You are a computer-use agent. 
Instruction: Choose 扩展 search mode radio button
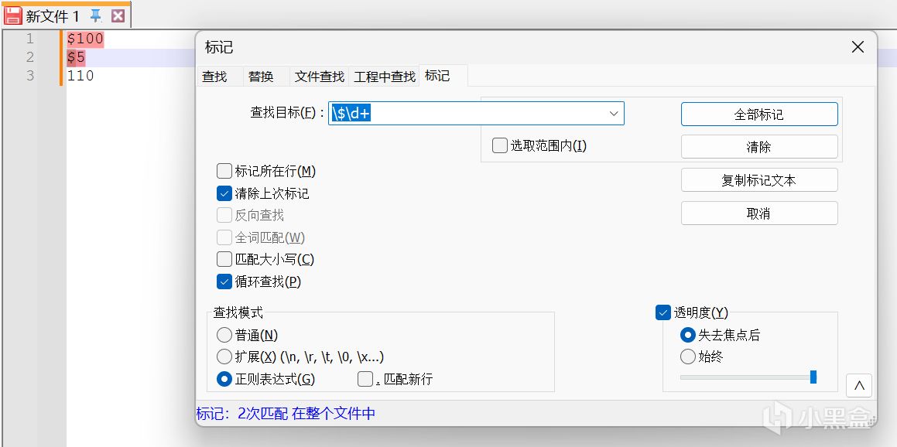click(x=224, y=357)
